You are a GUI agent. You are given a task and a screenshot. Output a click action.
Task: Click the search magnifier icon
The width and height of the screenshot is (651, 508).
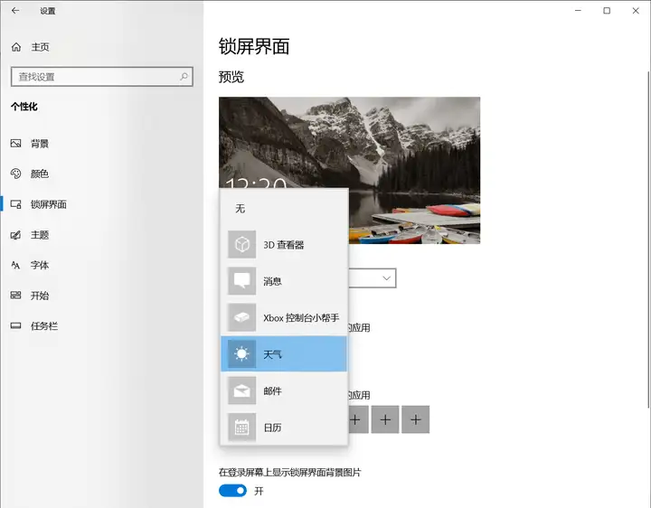[184, 76]
